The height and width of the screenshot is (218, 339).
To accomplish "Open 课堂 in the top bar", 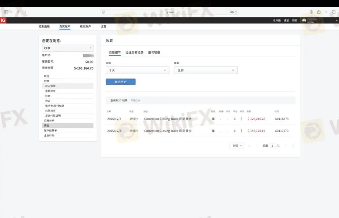I will click(x=286, y=20).
